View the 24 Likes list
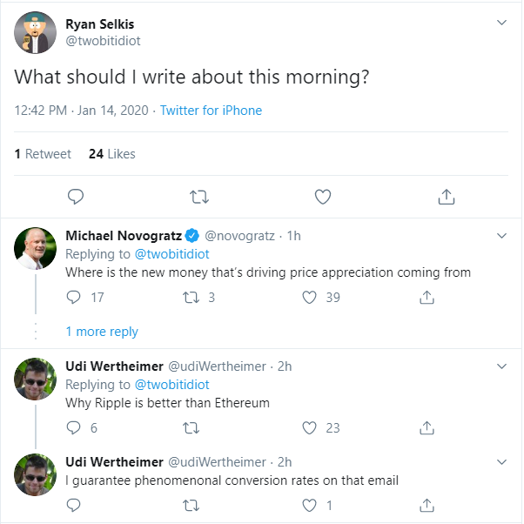Image resolution: width=524 pixels, height=524 pixels. (112, 154)
